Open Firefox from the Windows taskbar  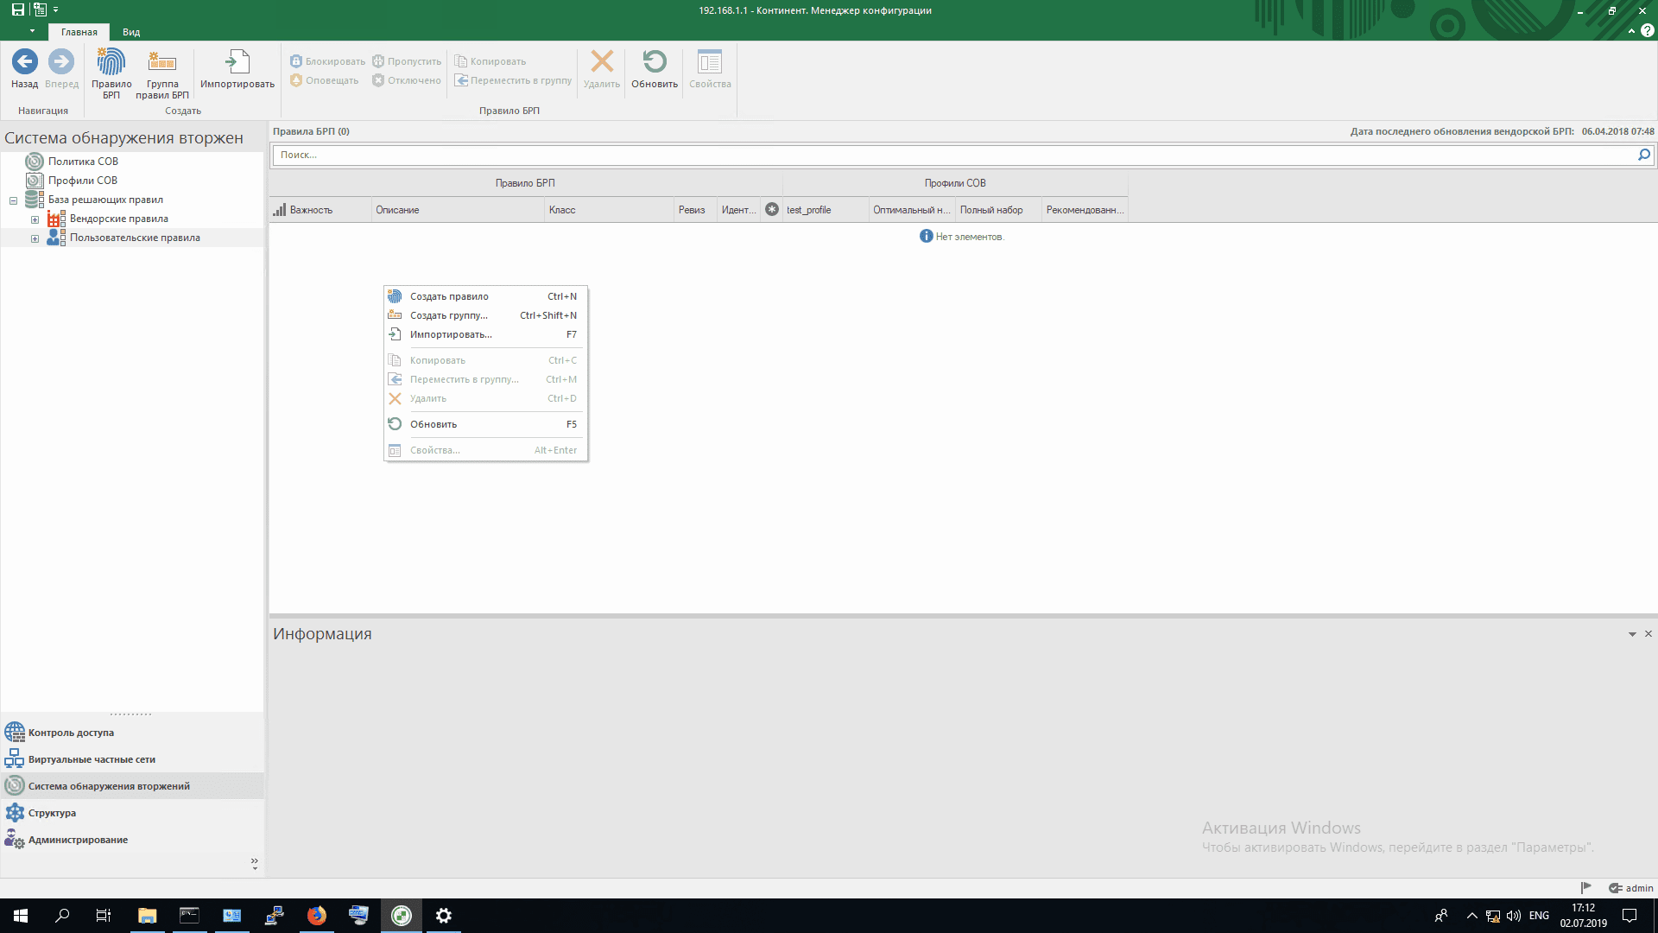coord(317,916)
